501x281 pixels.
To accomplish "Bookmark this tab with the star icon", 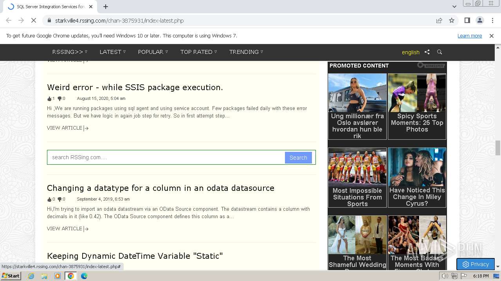I will pyautogui.click(x=452, y=21).
